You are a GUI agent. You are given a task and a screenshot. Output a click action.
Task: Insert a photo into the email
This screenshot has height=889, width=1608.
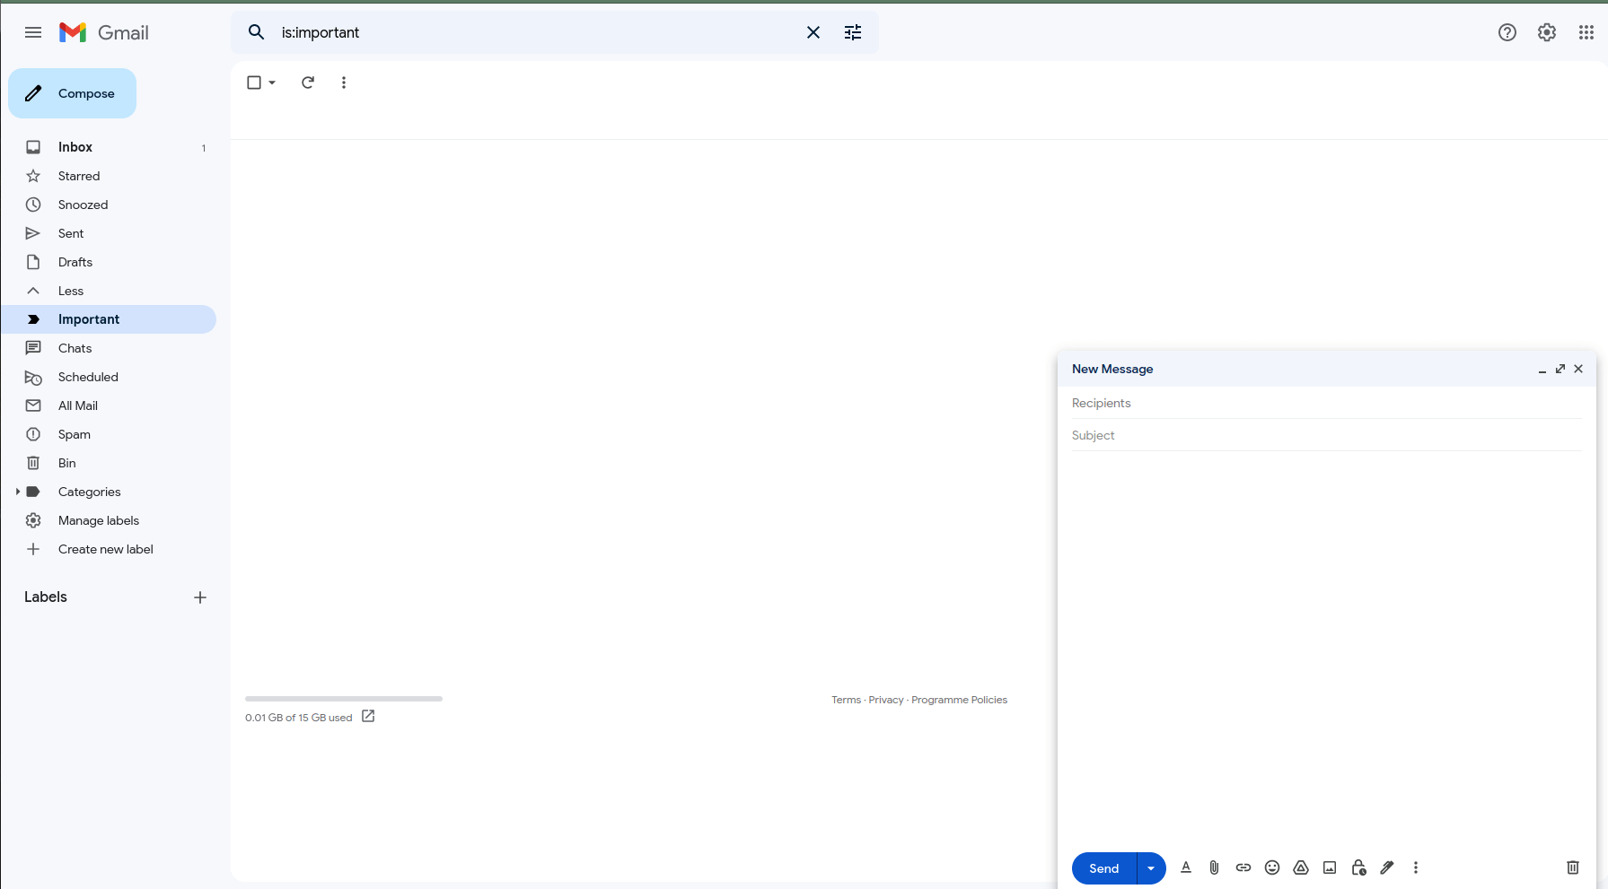pyautogui.click(x=1329, y=867)
